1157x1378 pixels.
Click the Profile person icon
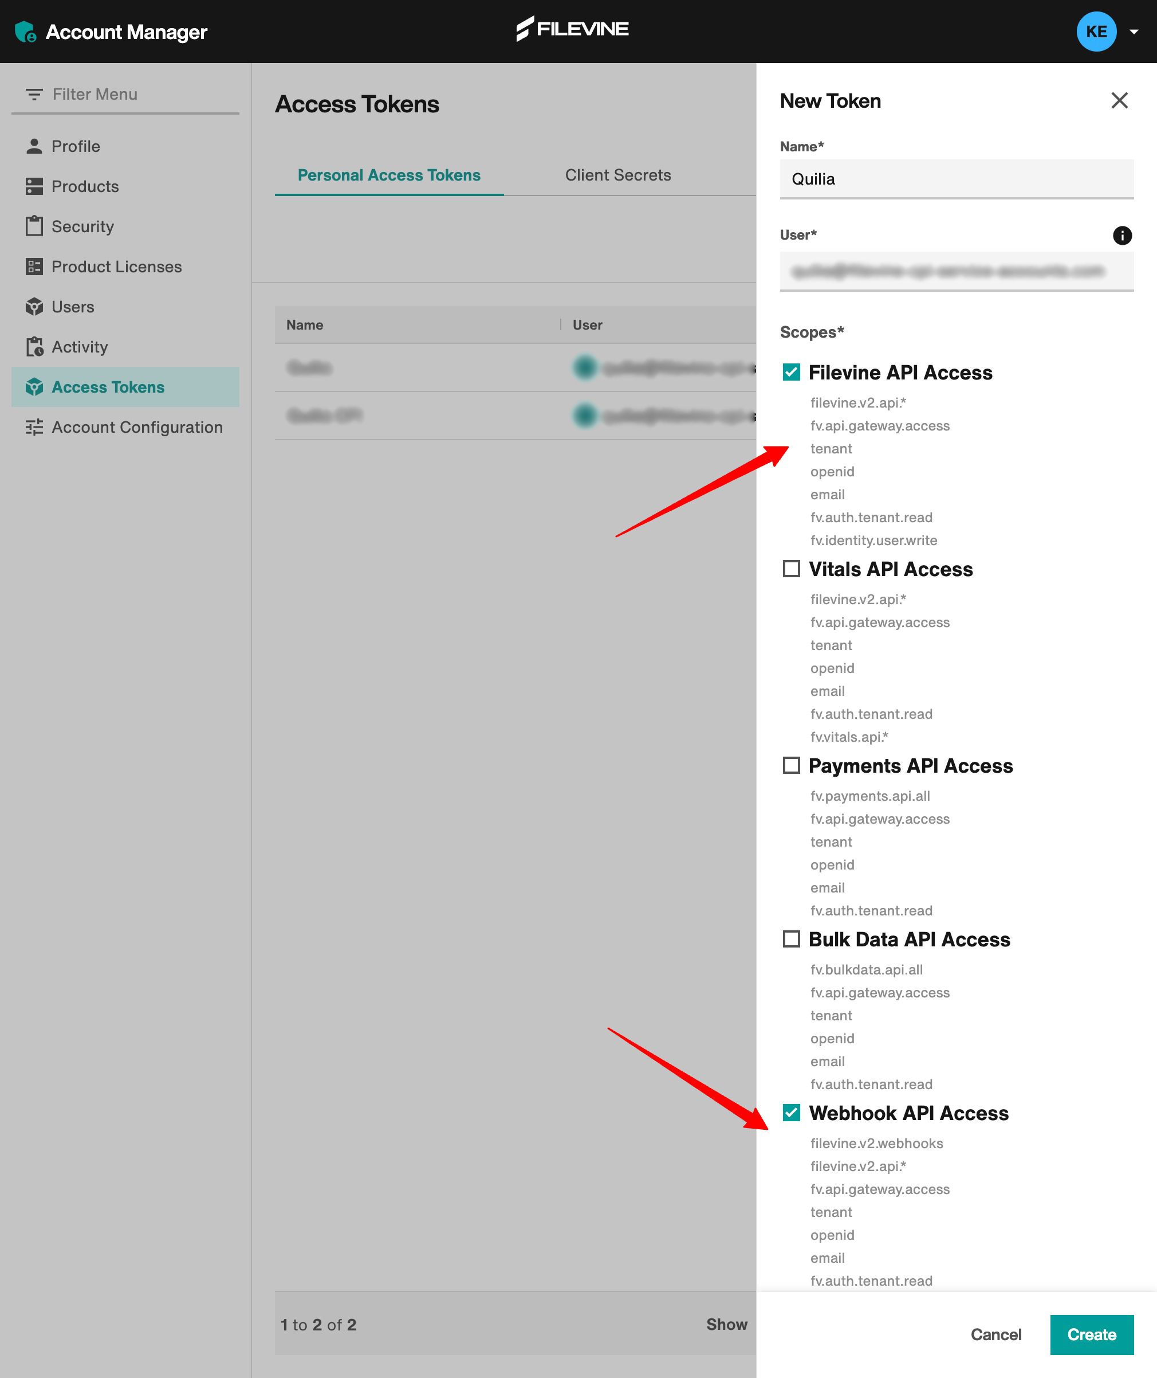34,146
